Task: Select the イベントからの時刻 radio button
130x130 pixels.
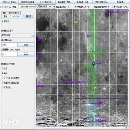Action: pos(2,78)
